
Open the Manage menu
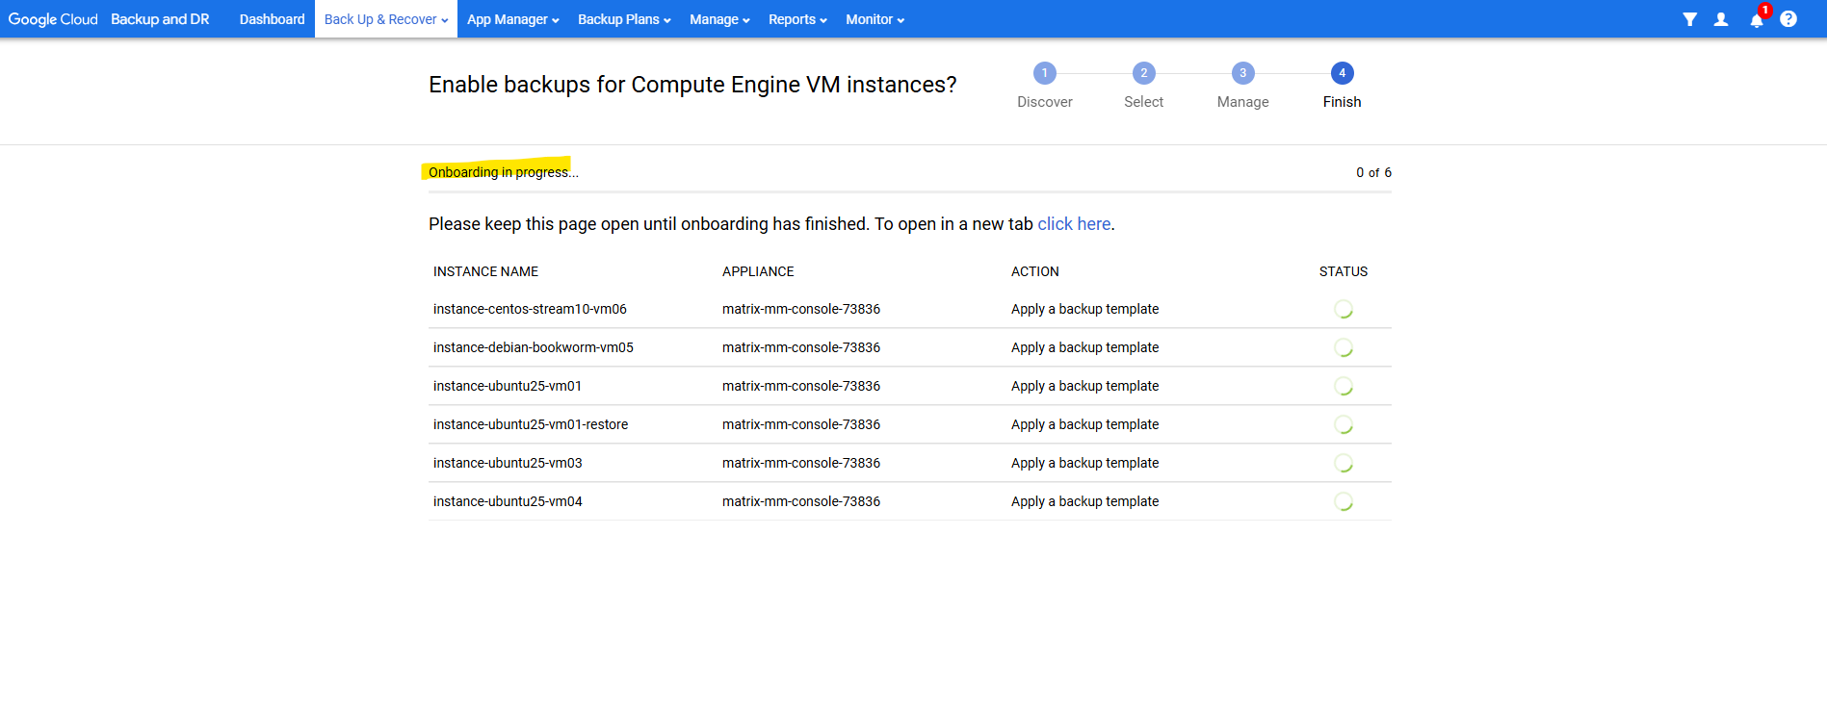tap(719, 19)
